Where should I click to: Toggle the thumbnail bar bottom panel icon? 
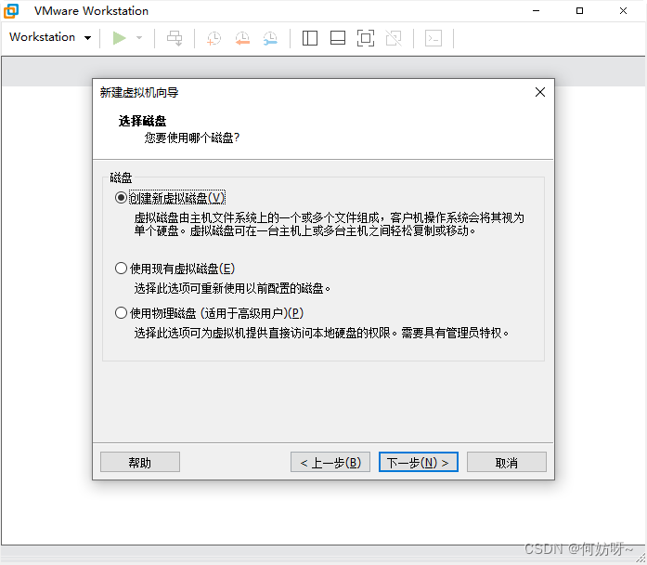(x=338, y=38)
